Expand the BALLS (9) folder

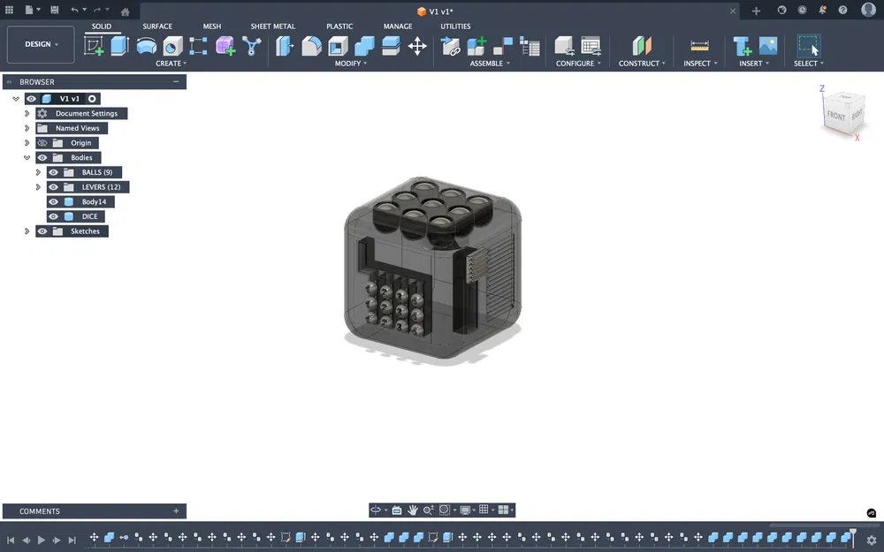click(x=38, y=172)
